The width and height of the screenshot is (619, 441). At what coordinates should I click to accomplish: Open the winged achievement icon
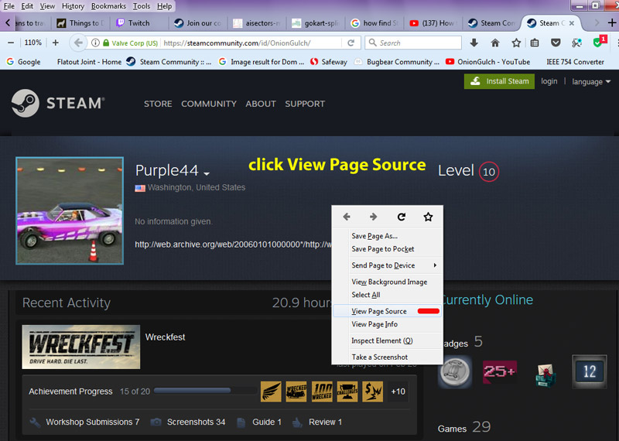click(x=271, y=391)
